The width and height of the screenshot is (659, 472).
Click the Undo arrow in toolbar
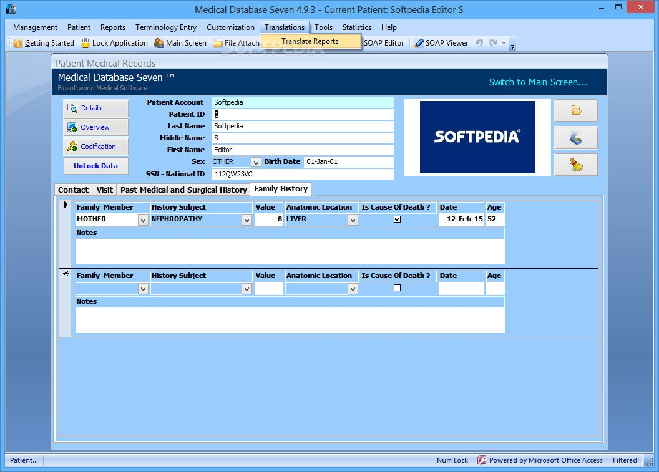pos(479,42)
